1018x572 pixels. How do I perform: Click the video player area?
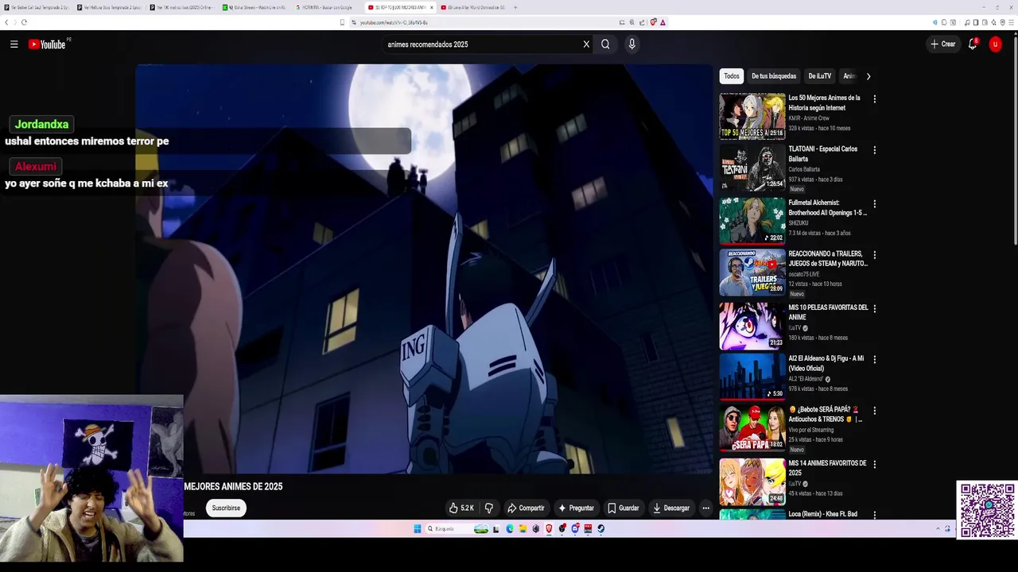[x=425, y=269]
